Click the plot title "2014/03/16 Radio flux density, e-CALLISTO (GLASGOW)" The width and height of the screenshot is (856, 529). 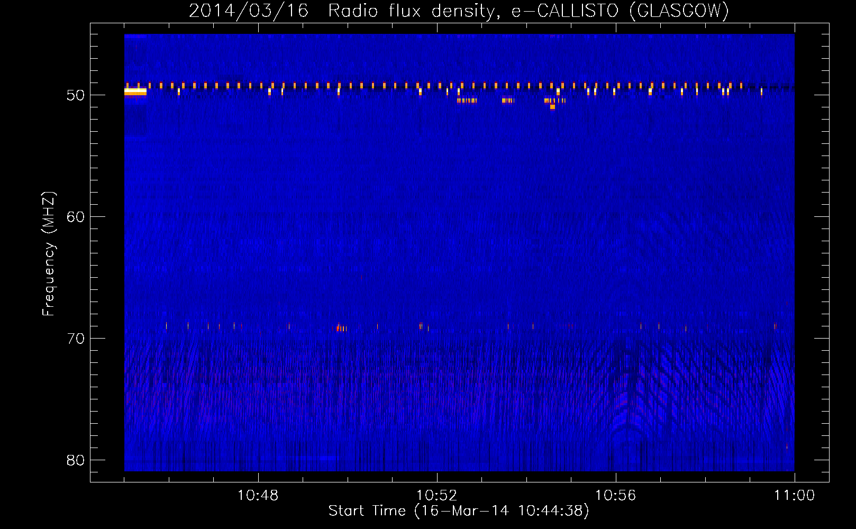pyautogui.click(x=459, y=11)
